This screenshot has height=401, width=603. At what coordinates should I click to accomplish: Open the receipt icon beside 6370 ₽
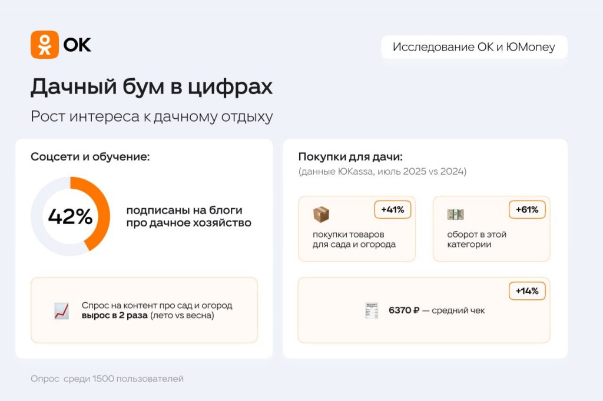click(x=372, y=310)
